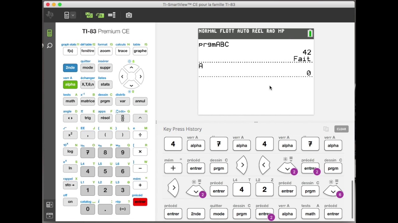Click the trig calculator key
Screen dimensions: 398x223
tap(88, 118)
